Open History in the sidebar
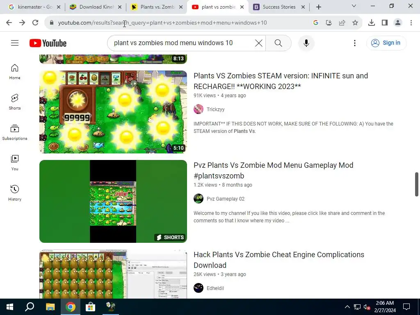Screen dimensions: 420x315 coord(15,193)
